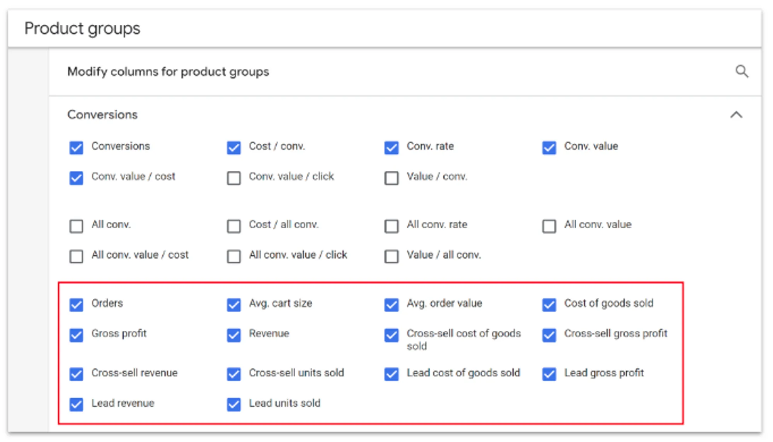773x442 pixels.
Task: Disable the Lead gross profit checkbox
Action: [549, 374]
